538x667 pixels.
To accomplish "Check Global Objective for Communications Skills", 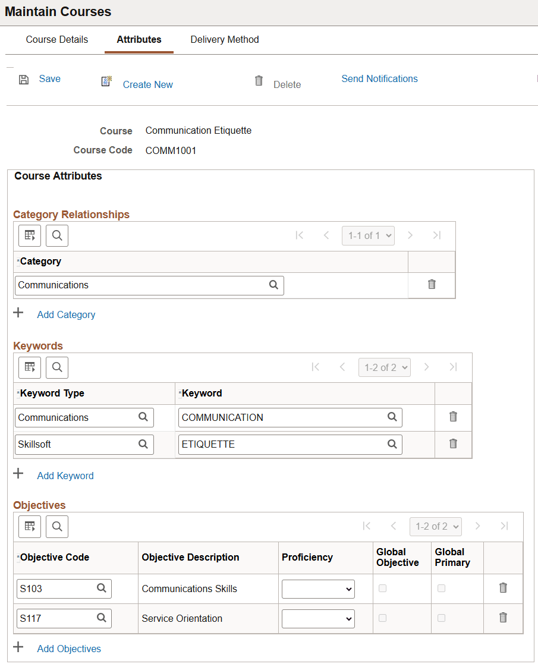I will coord(383,588).
